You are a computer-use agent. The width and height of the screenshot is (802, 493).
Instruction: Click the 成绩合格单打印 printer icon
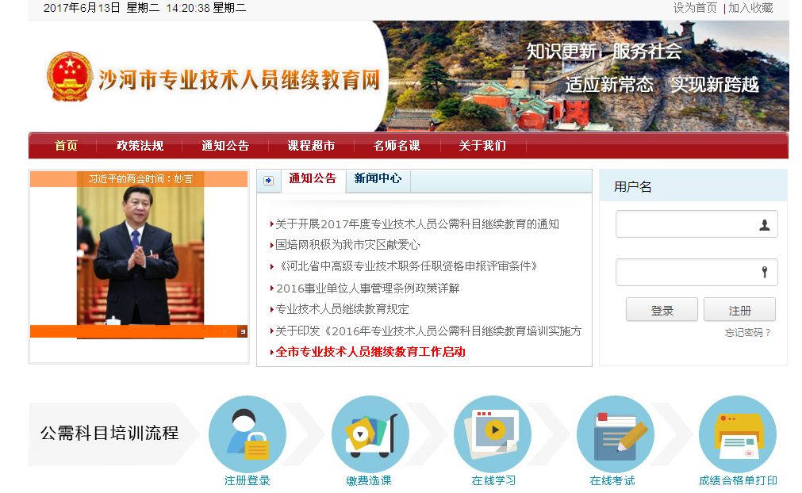(x=737, y=434)
